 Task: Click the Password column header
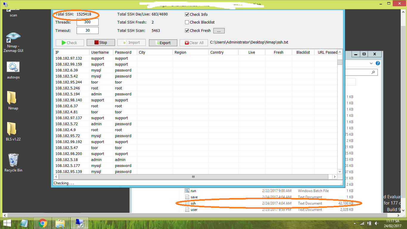pos(125,52)
